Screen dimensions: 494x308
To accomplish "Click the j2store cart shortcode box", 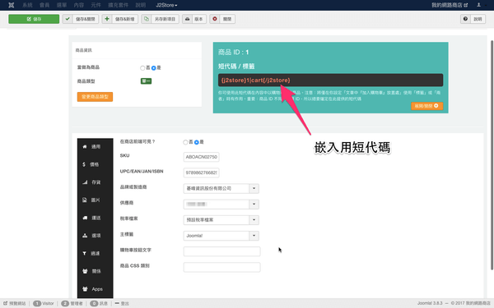I will click(330, 80).
